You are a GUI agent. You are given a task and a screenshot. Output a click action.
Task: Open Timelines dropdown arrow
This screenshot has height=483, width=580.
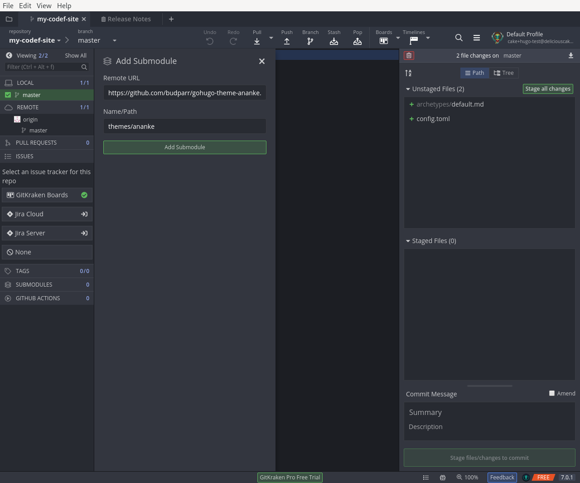click(x=428, y=38)
